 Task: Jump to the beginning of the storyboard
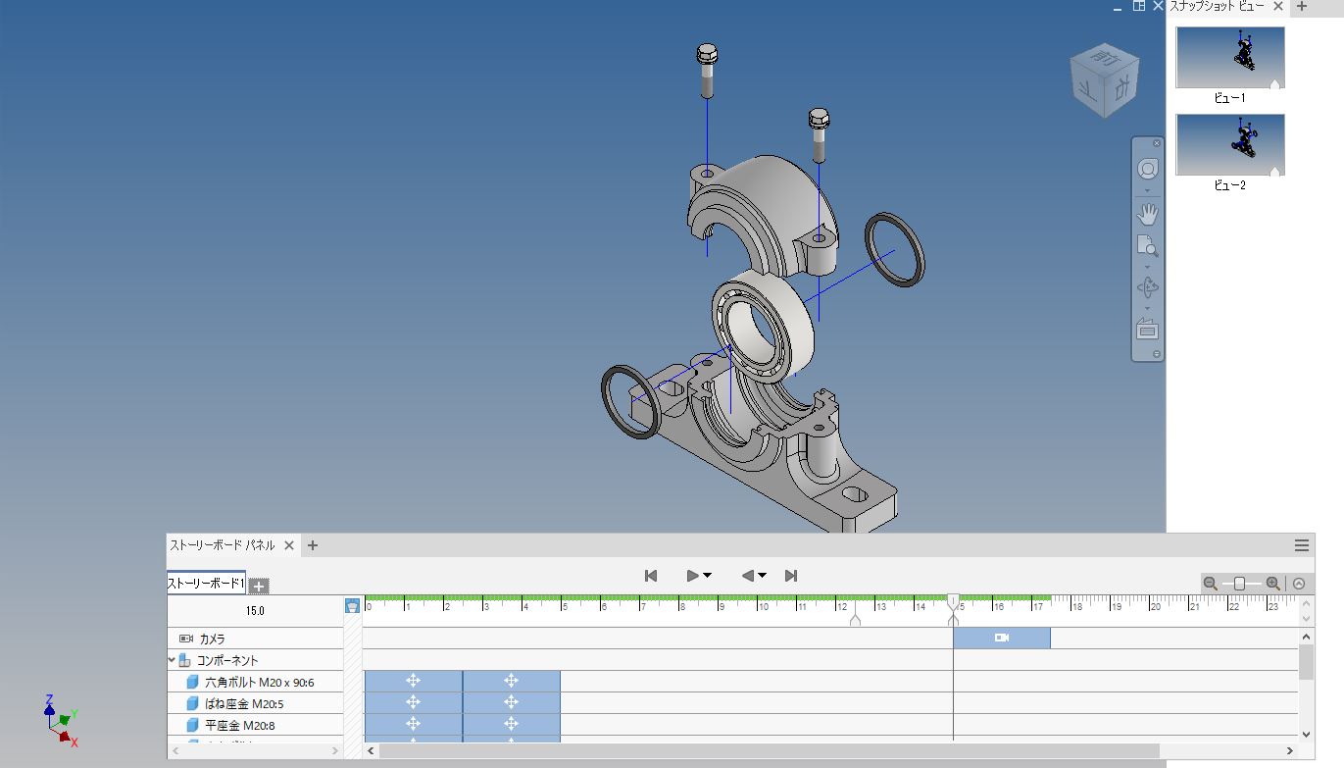651,576
